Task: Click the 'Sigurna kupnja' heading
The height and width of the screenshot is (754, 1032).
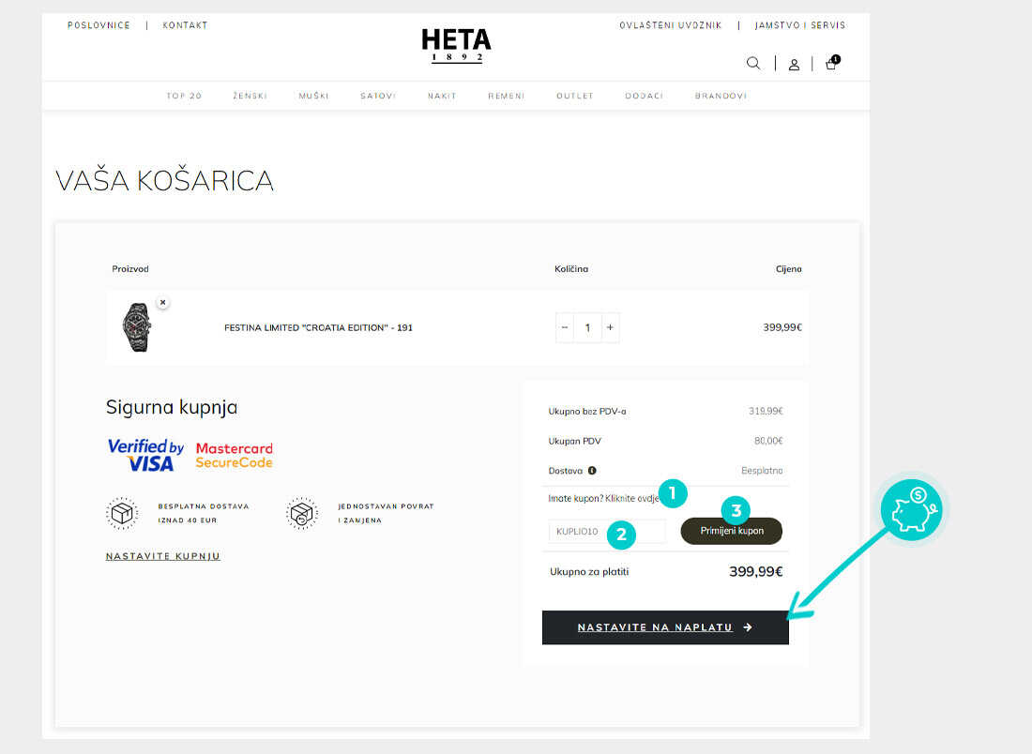Action: pyautogui.click(x=172, y=407)
